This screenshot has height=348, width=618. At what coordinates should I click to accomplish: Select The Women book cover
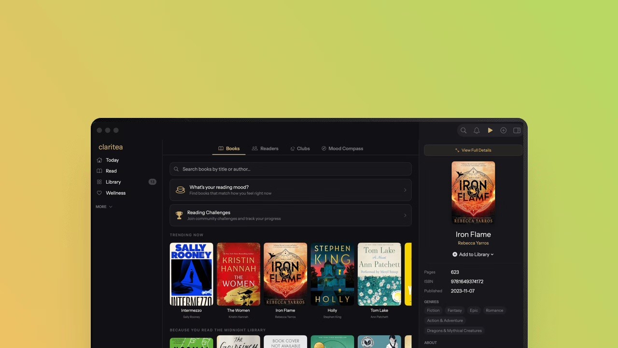pyautogui.click(x=239, y=274)
